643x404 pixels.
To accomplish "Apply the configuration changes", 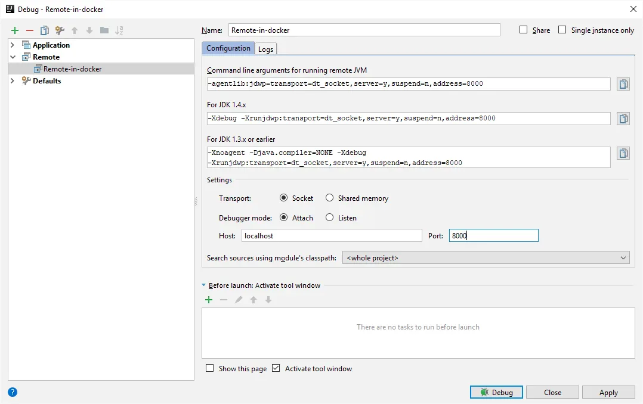I will pos(608,392).
